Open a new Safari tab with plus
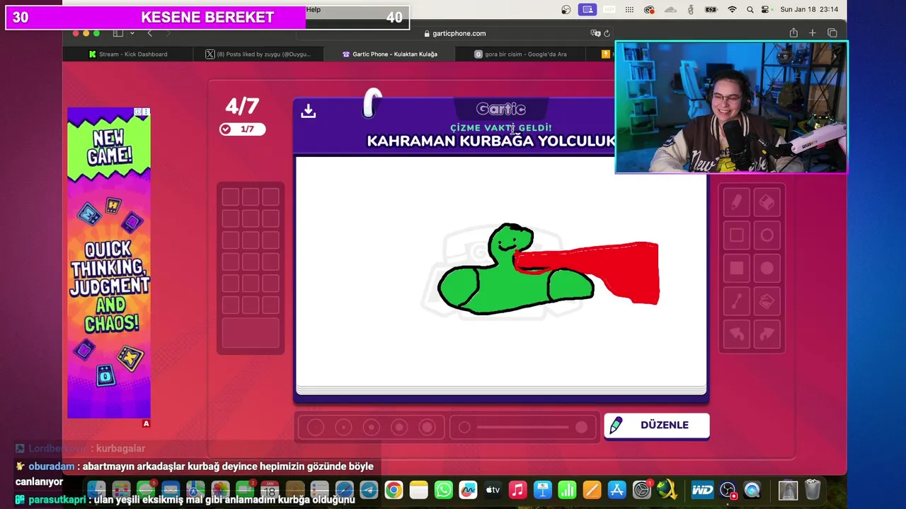Image resolution: width=906 pixels, height=509 pixels. pyautogui.click(x=813, y=33)
